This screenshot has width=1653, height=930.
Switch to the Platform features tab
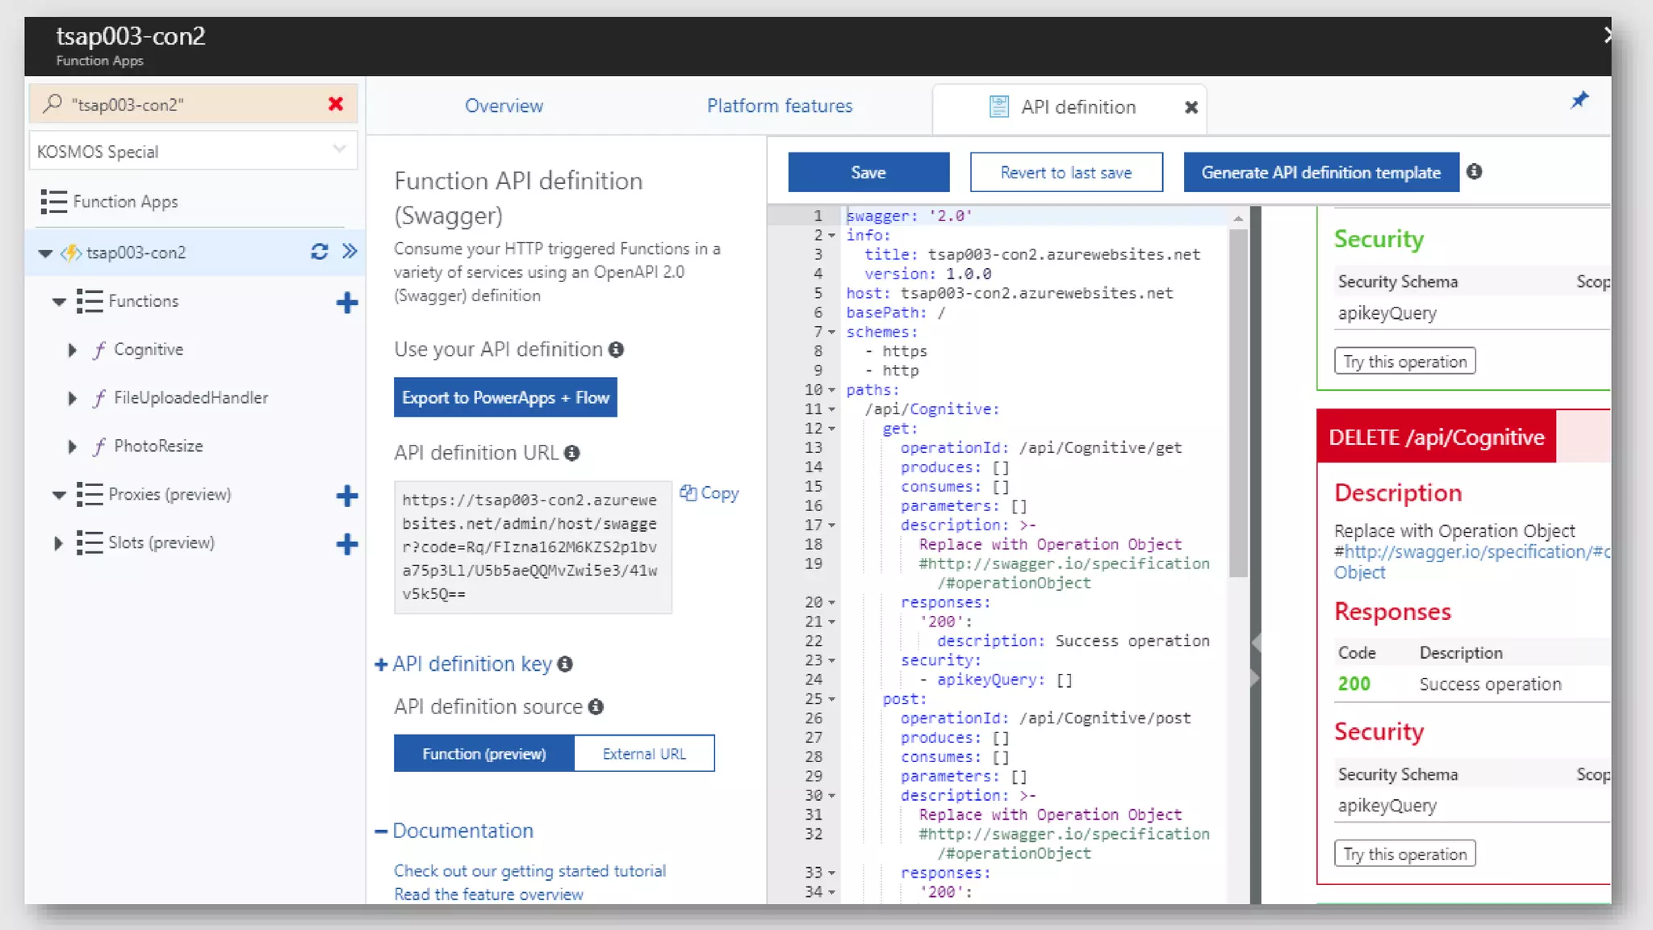tap(779, 106)
